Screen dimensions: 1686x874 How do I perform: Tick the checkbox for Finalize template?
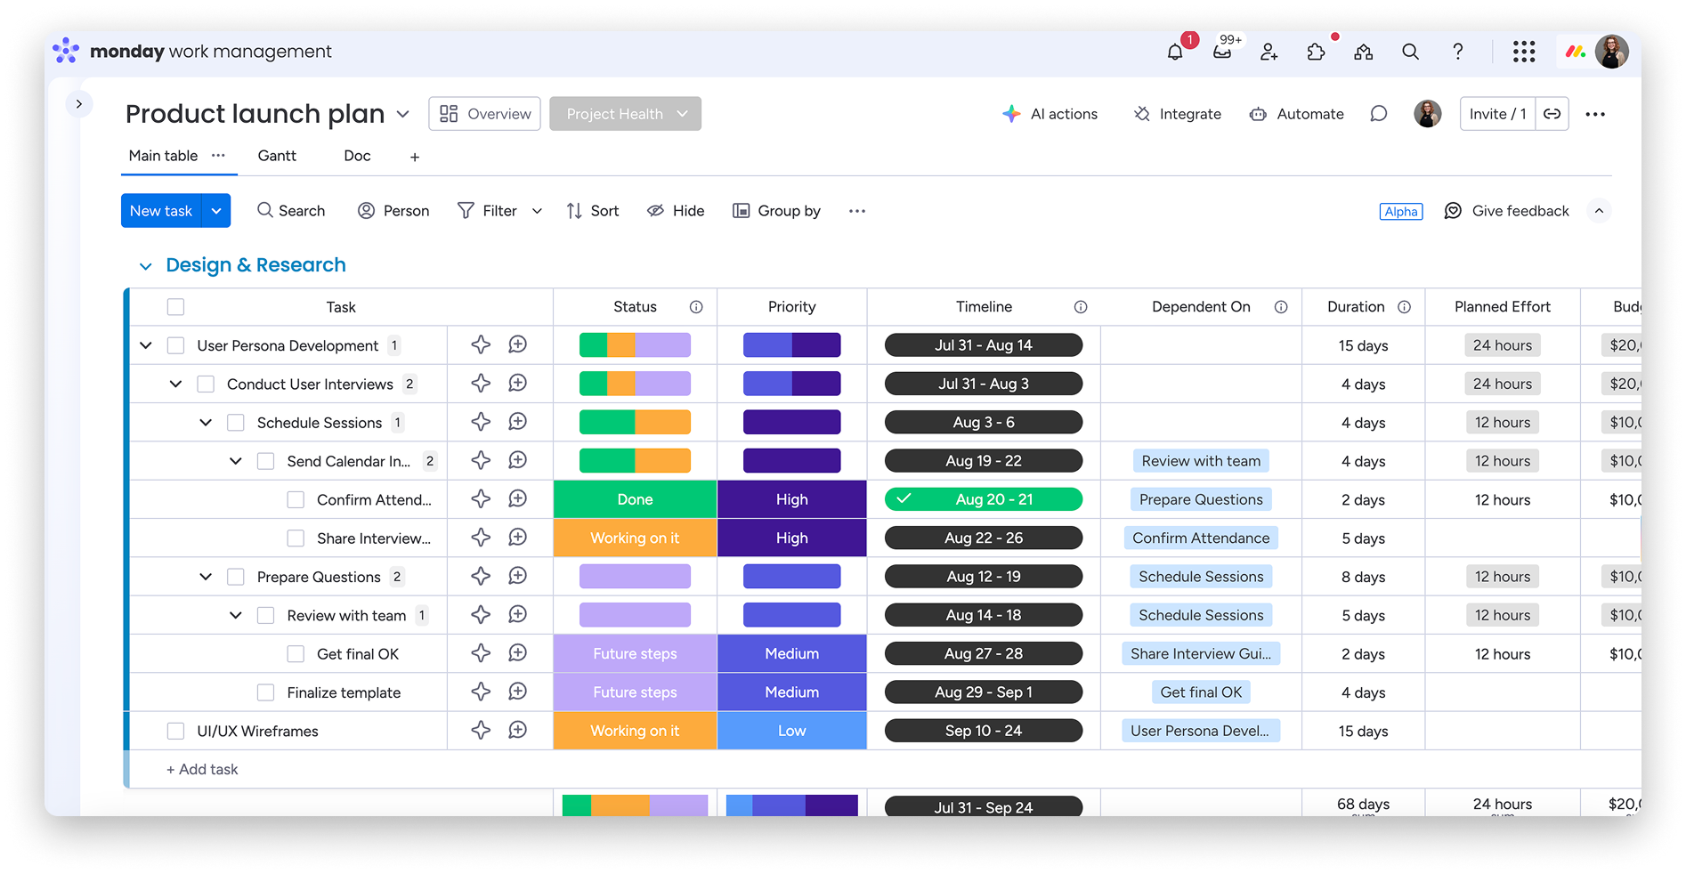(265, 692)
